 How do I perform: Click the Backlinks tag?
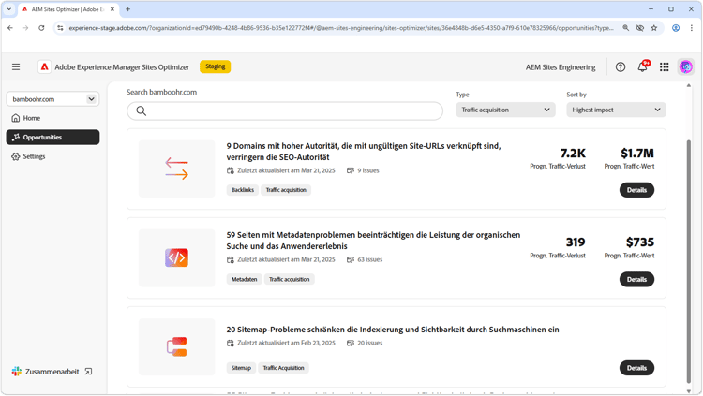pos(243,190)
